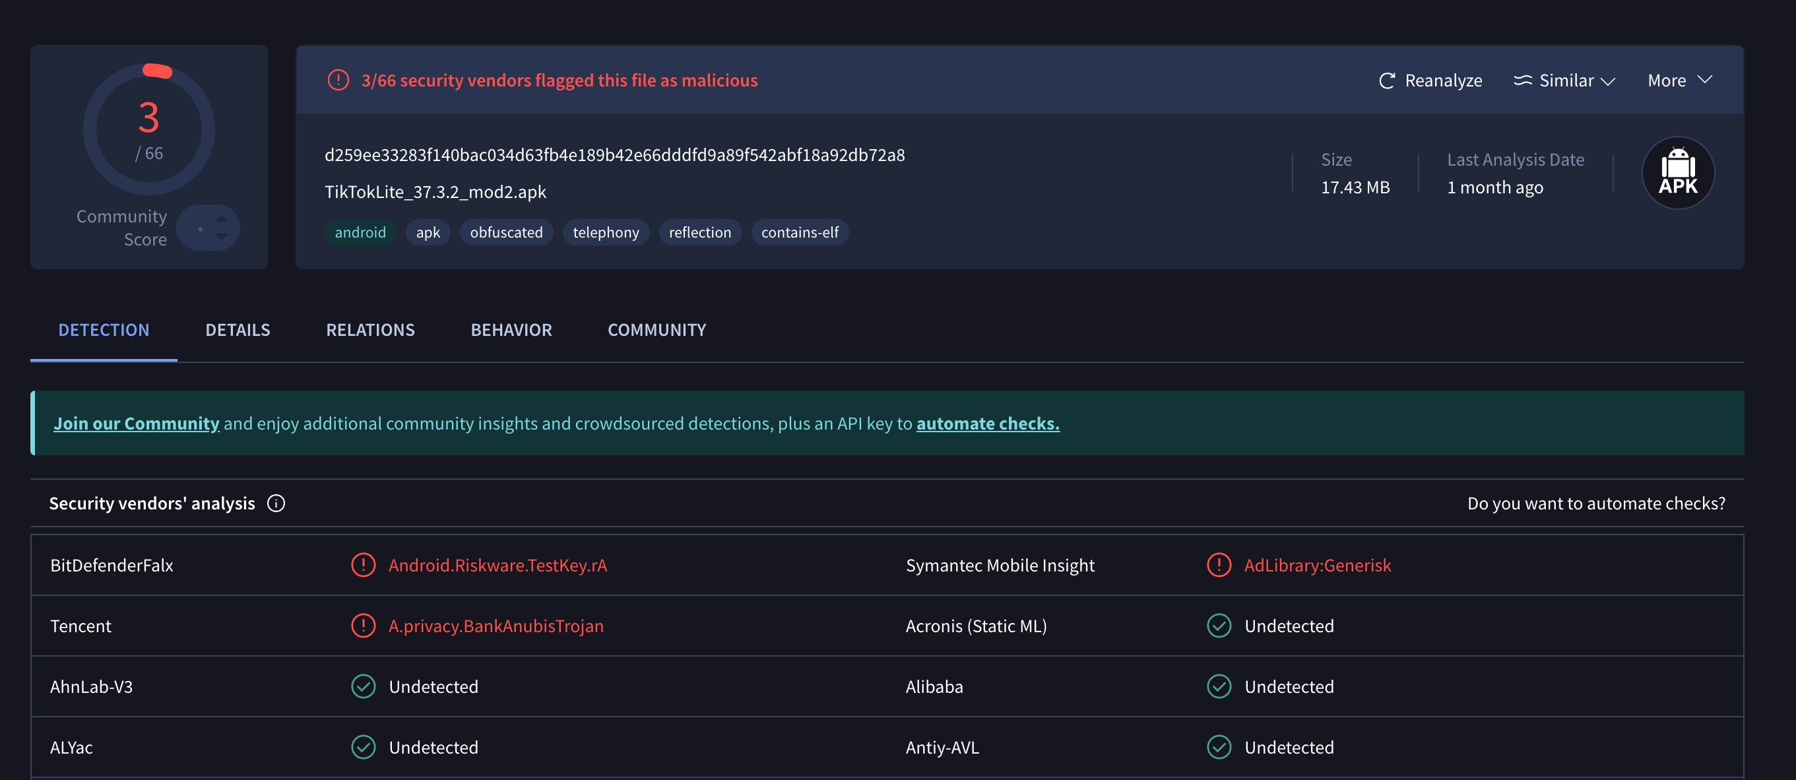Click the APK Android file type icon
The width and height of the screenshot is (1796, 780).
1677,173
